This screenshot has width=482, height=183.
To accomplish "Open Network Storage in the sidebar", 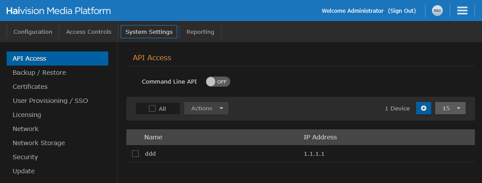I will pyautogui.click(x=39, y=143).
